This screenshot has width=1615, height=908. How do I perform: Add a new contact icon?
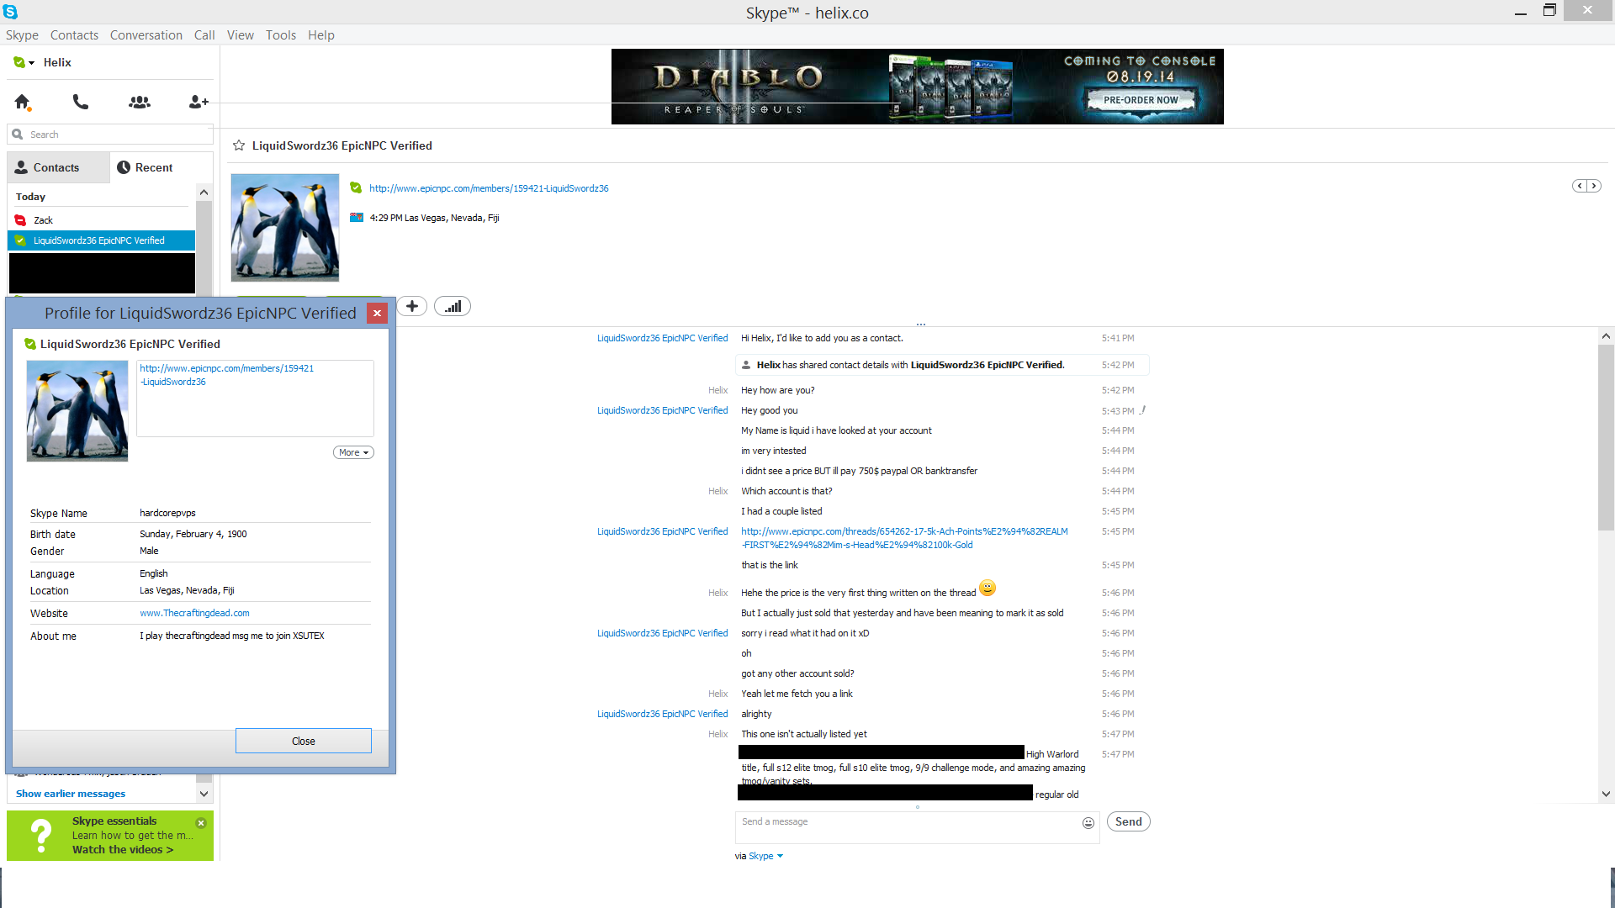click(x=199, y=102)
